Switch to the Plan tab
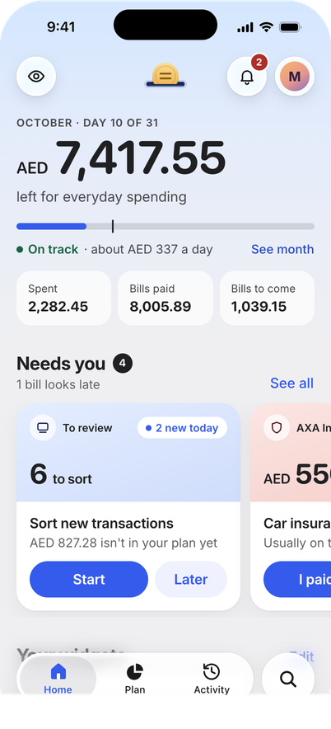The width and height of the screenshot is (331, 729). 135,680
